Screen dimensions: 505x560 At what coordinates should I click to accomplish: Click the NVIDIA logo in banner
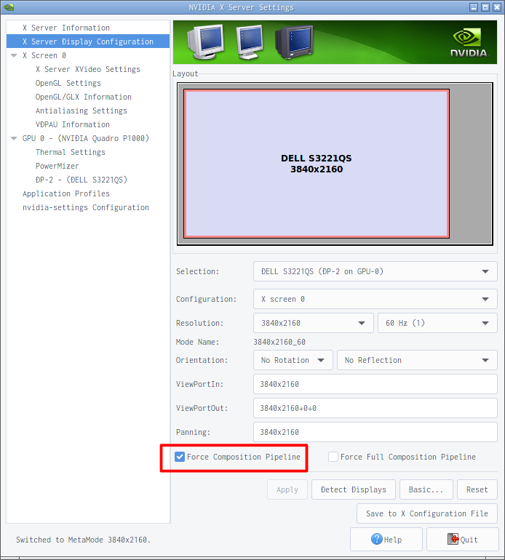coord(469,43)
